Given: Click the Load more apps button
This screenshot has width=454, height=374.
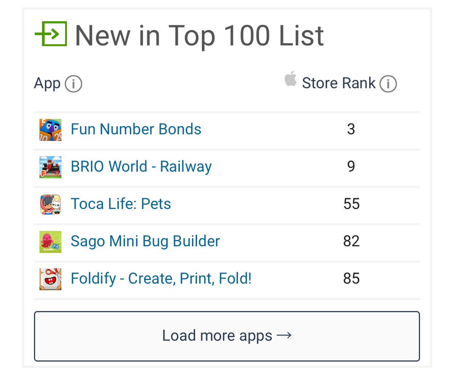Looking at the screenshot, I should [227, 336].
